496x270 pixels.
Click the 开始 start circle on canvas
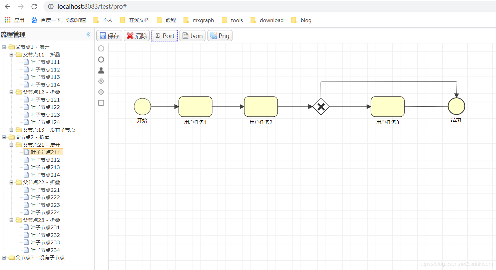coord(142,107)
